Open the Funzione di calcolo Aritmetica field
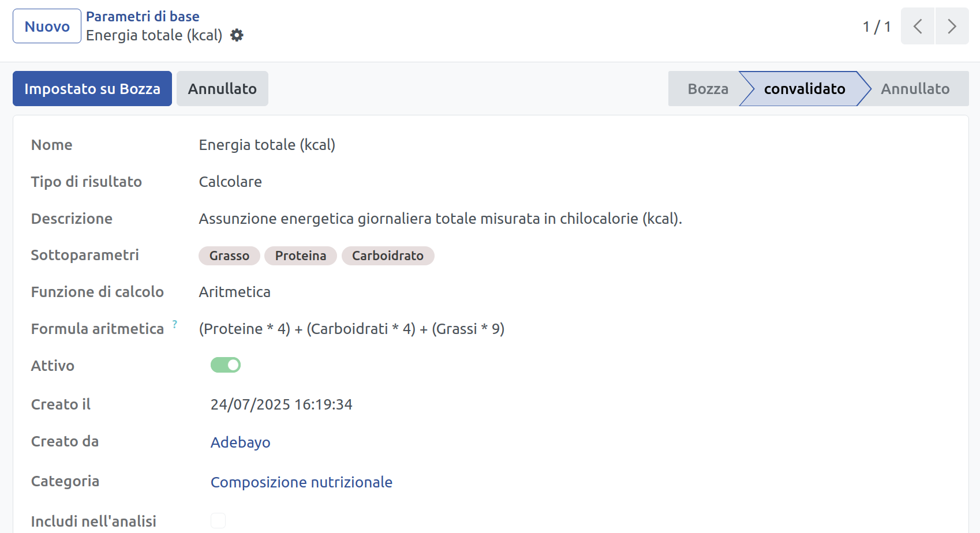980x533 pixels. click(x=234, y=292)
